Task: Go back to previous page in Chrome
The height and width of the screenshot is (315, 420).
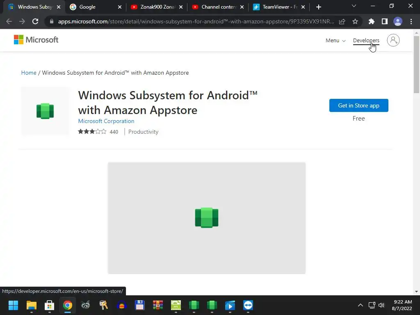Action: pyautogui.click(x=9, y=21)
